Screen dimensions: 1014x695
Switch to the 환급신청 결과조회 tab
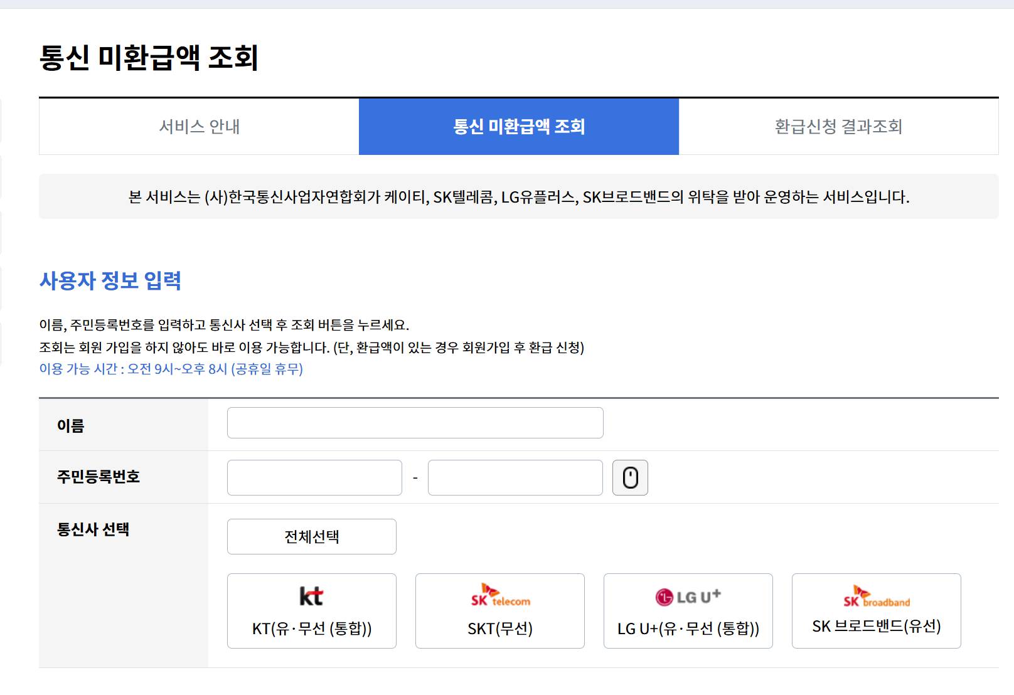838,127
